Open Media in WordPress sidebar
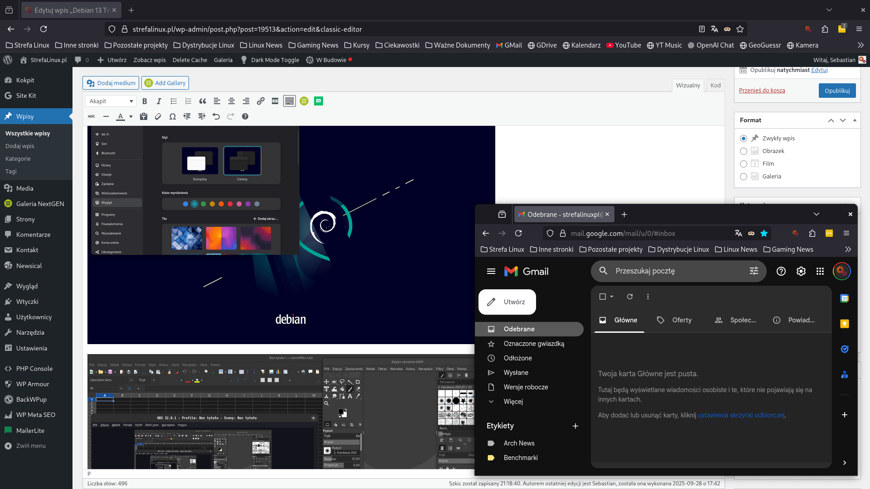Screen dimensions: 870x489 click(x=24, y=189)
